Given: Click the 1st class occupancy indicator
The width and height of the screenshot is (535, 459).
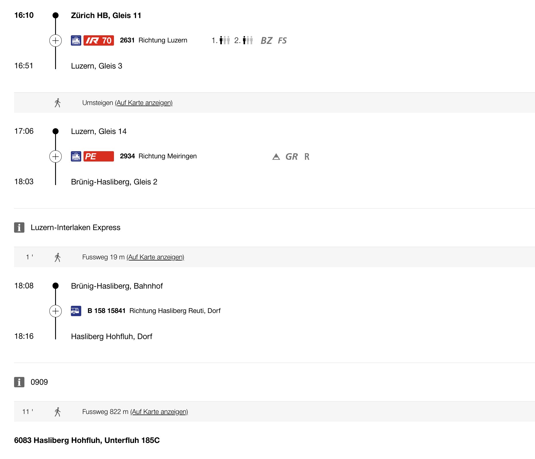Looking at the screenshot, I should pyautogui.click(x=221, y=40).
